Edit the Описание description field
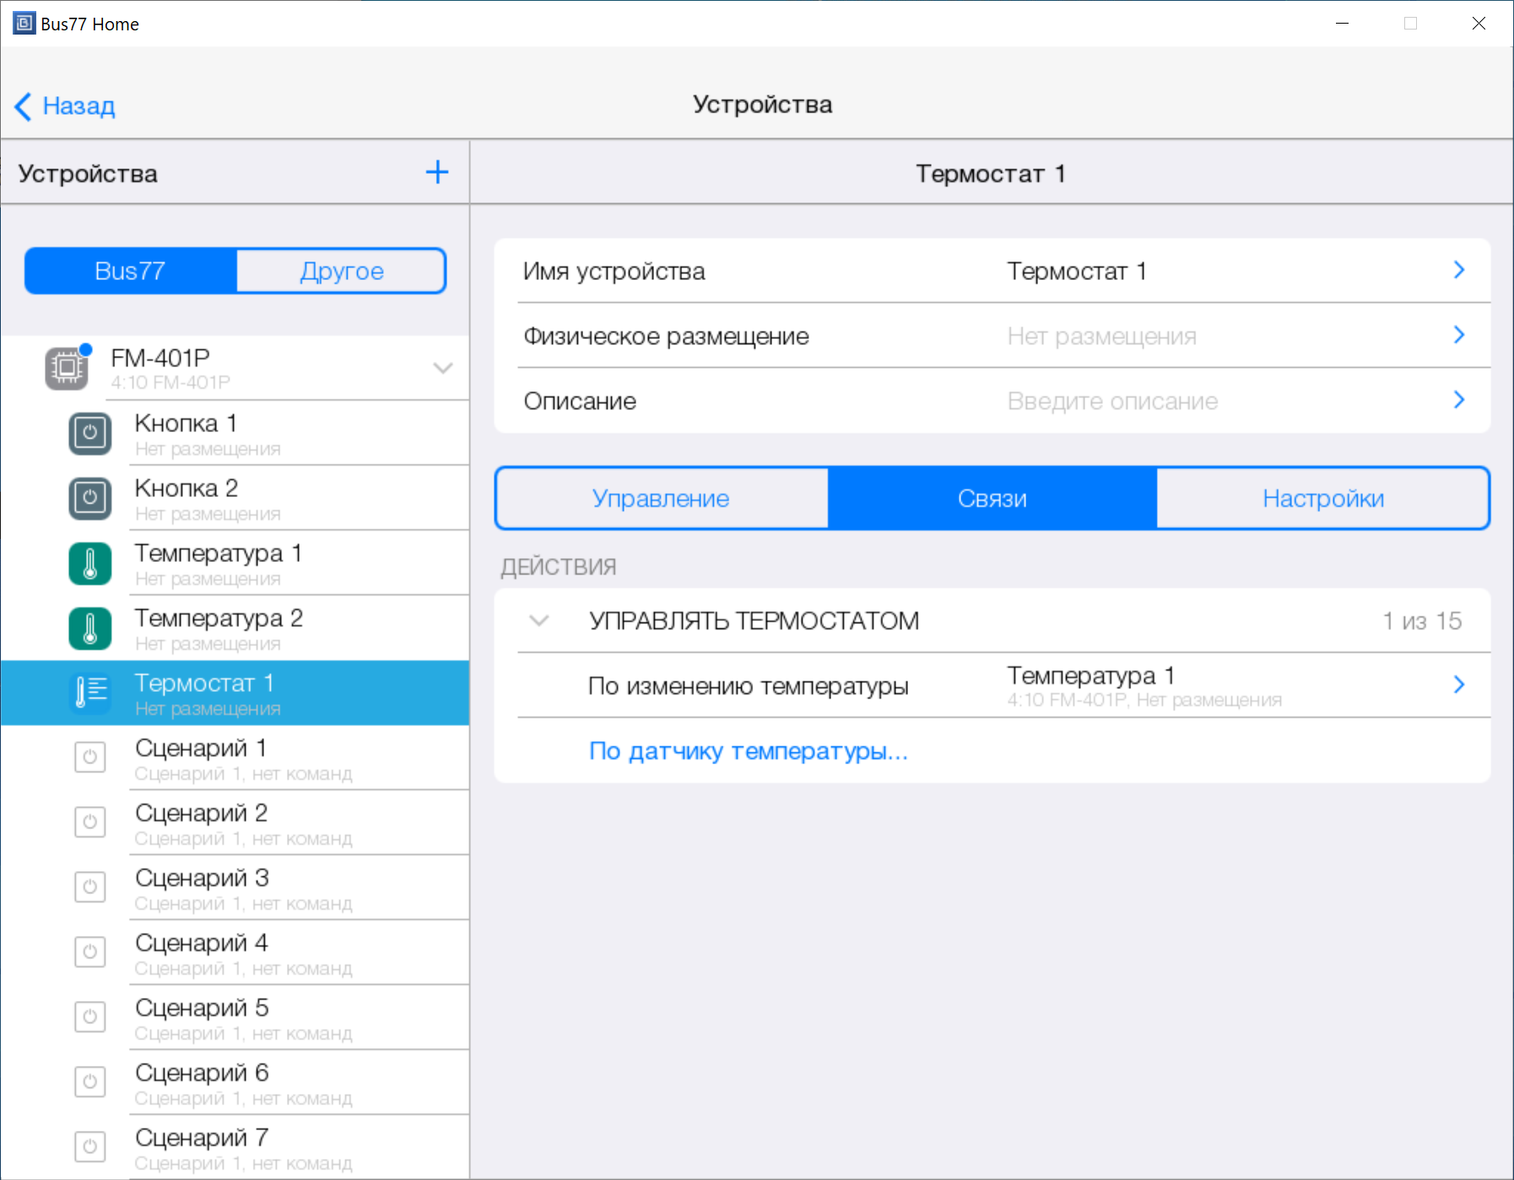The image size is (1514, 1180). [x=1112, y=401]
